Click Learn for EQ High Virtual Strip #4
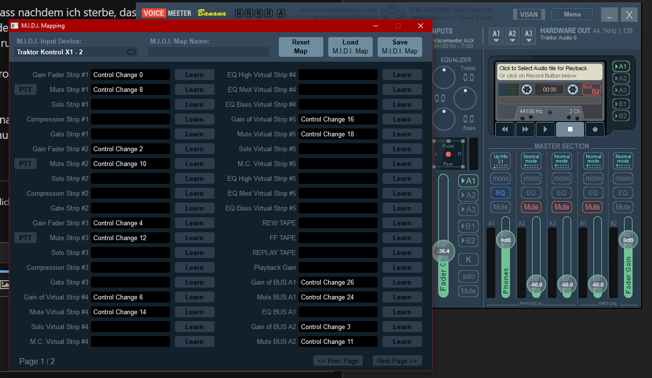652x378 pixels. point(402,75)
